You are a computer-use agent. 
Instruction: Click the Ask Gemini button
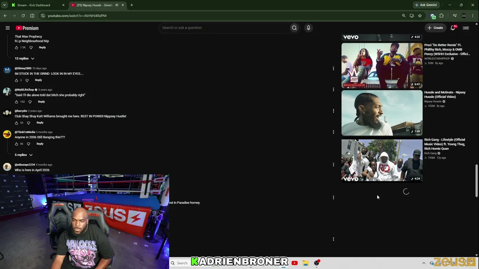click(x=426, y=5)
